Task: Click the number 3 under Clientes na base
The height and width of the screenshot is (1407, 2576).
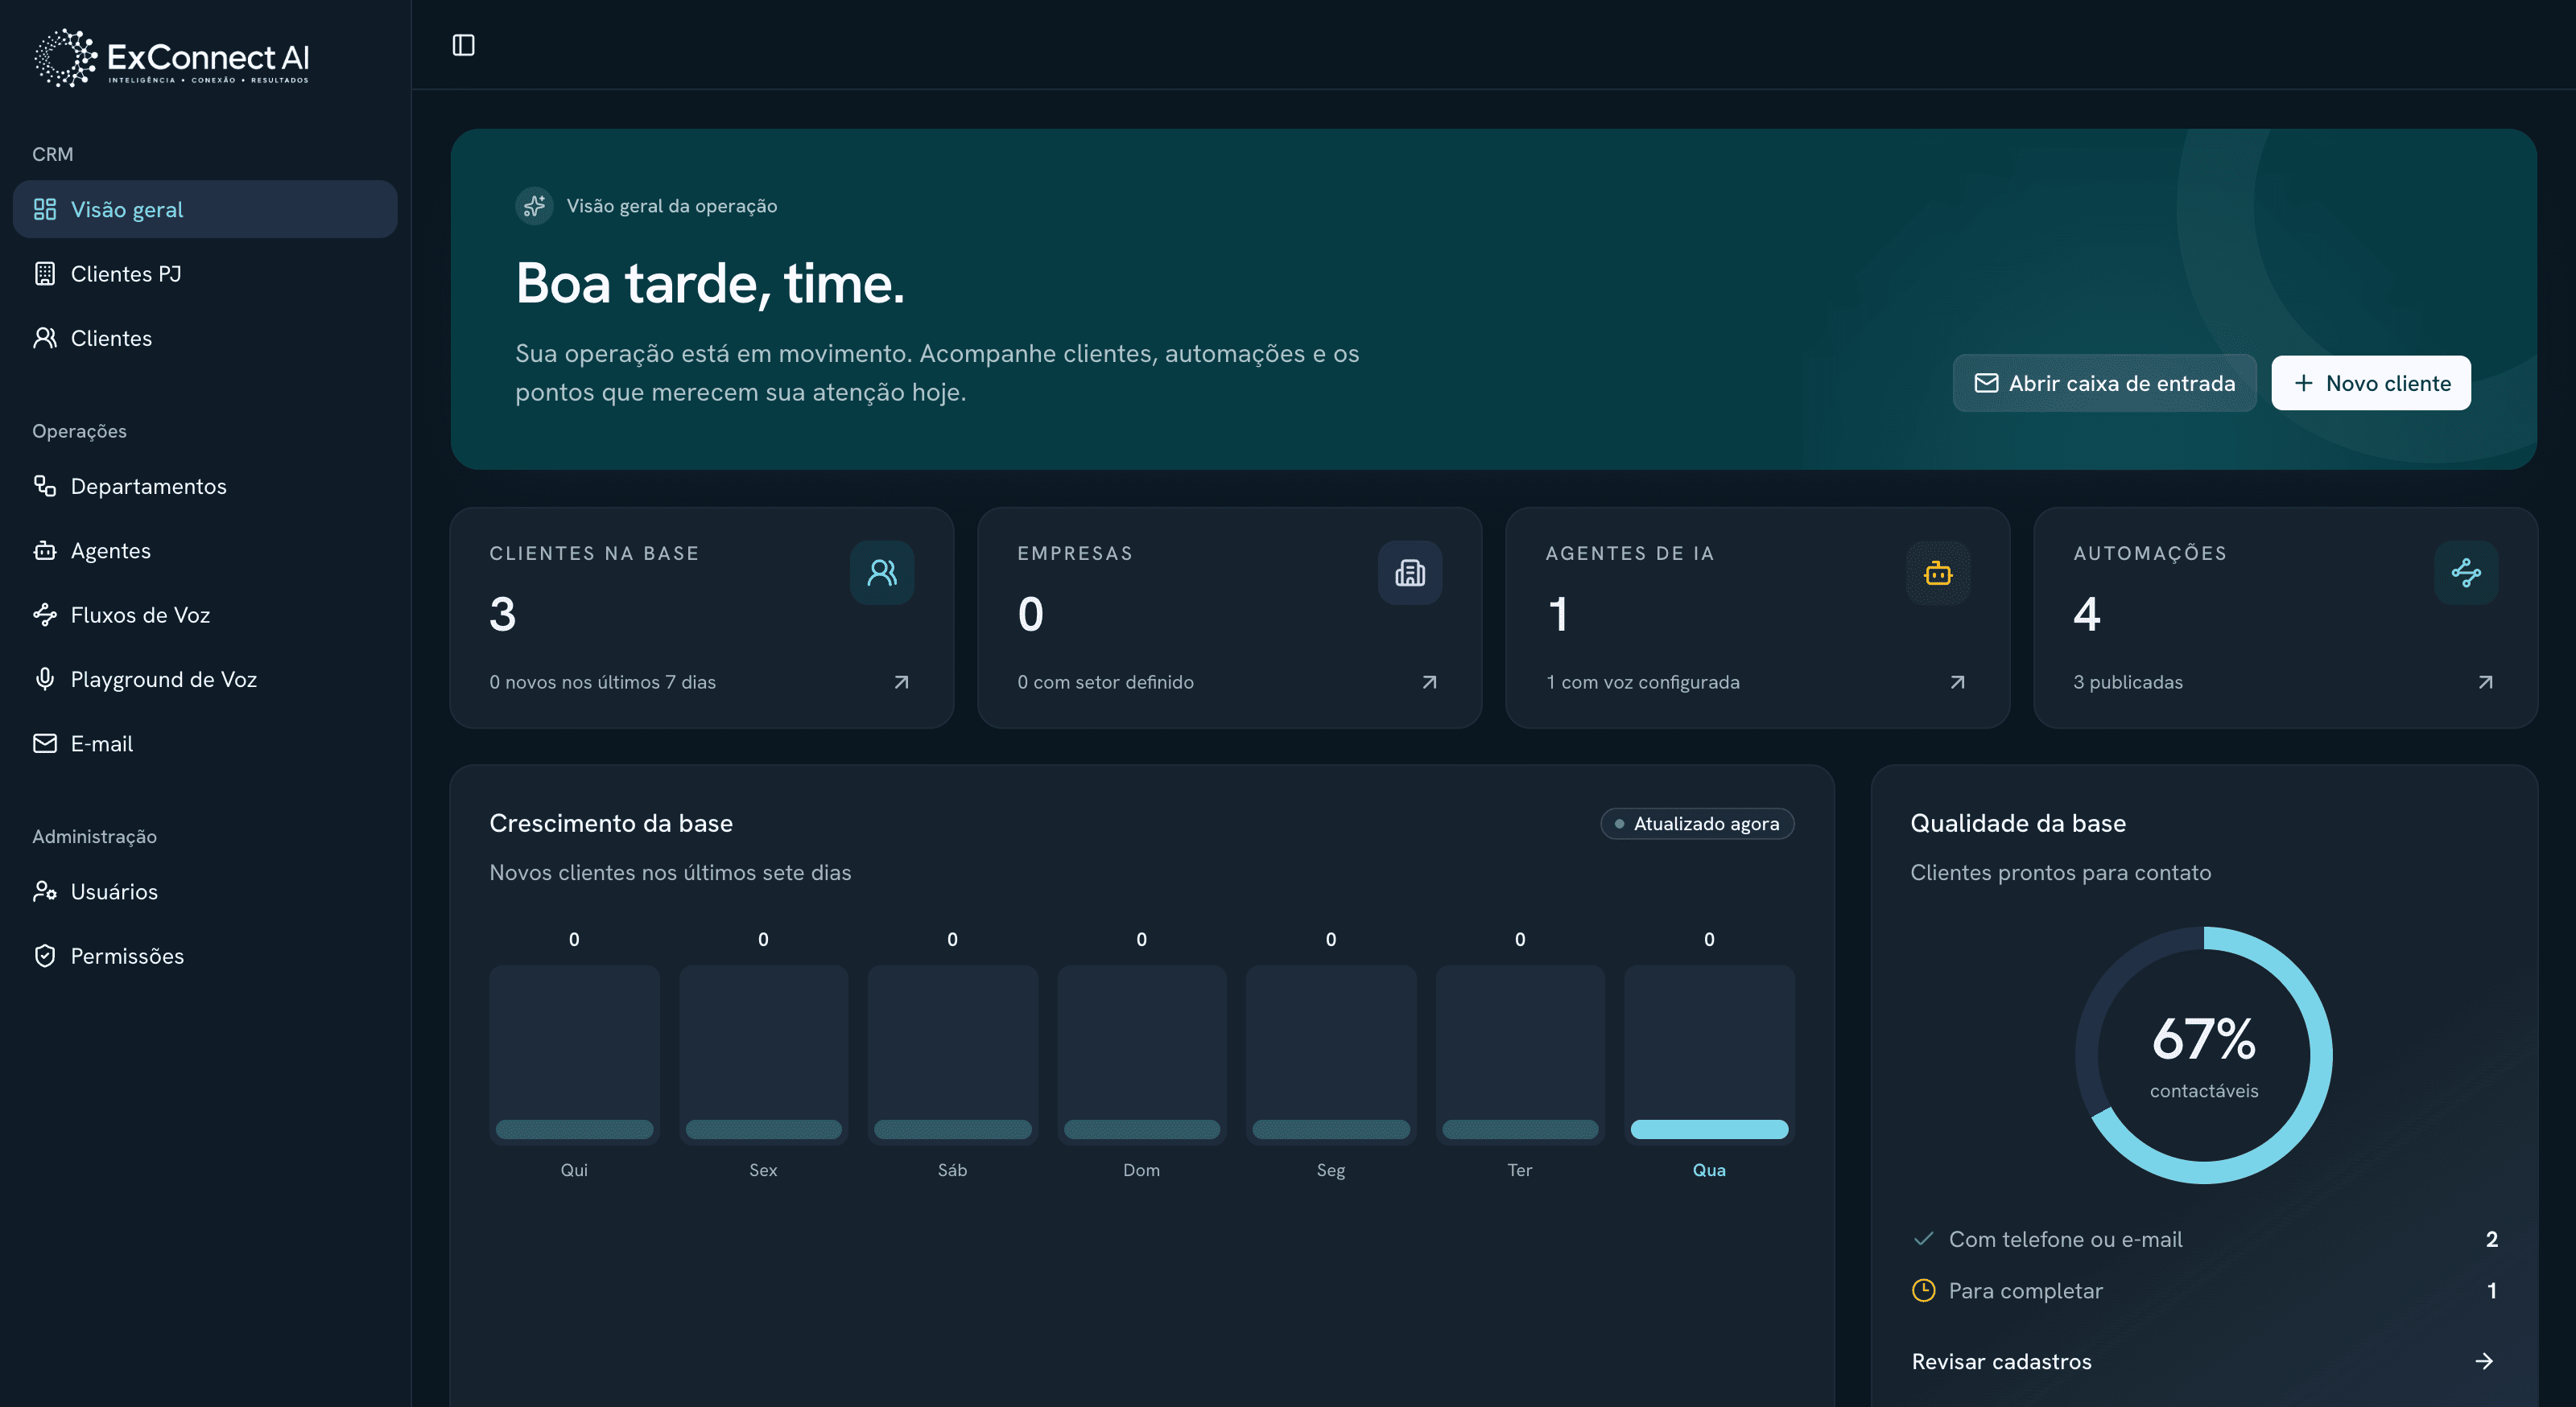Action: click(503, 614)
